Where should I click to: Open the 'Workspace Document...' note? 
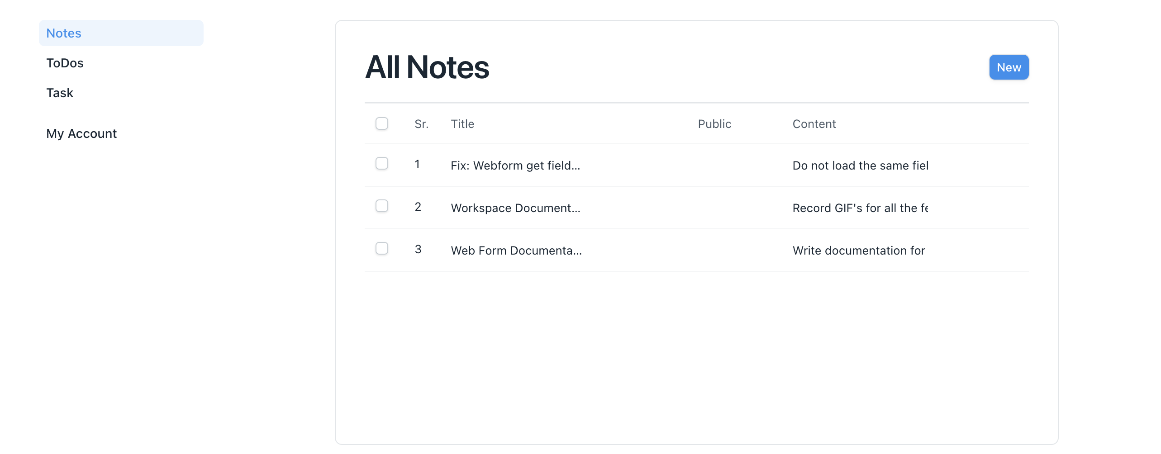515,208
